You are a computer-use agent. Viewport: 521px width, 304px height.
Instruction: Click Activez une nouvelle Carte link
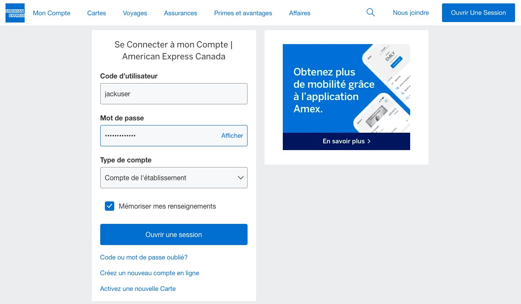138,289
